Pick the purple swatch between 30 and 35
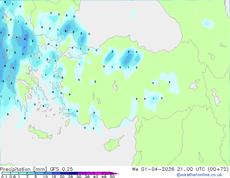The height and width of the screenshot is (178, 230). pyautogui.click(x=81, y=173)
